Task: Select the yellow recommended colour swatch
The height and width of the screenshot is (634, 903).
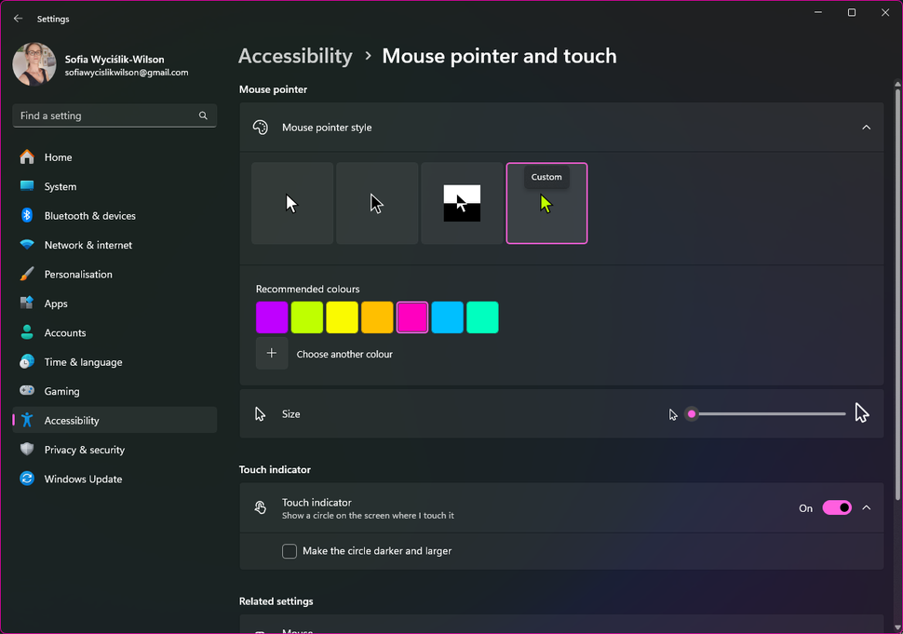Action: click(x=342, y=317)
